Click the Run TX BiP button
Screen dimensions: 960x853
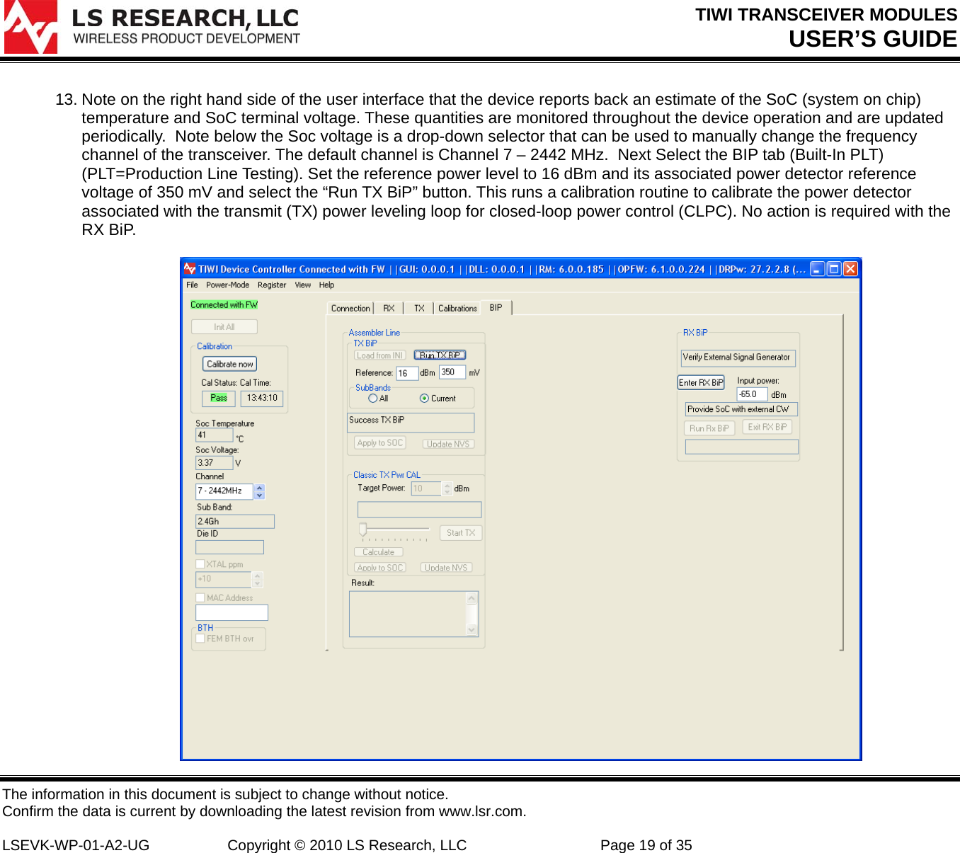[440, 355]
